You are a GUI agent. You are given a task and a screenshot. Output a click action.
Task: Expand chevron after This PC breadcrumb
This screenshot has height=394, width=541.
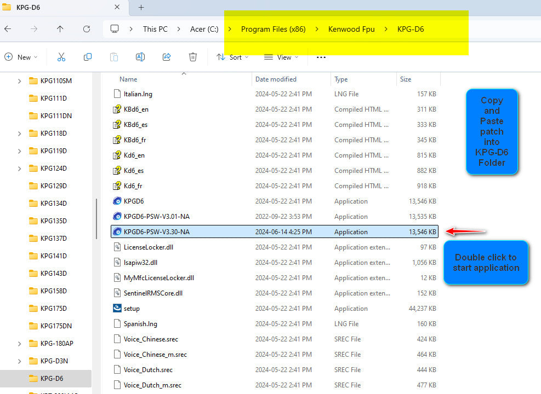click(x=178, y=29)
